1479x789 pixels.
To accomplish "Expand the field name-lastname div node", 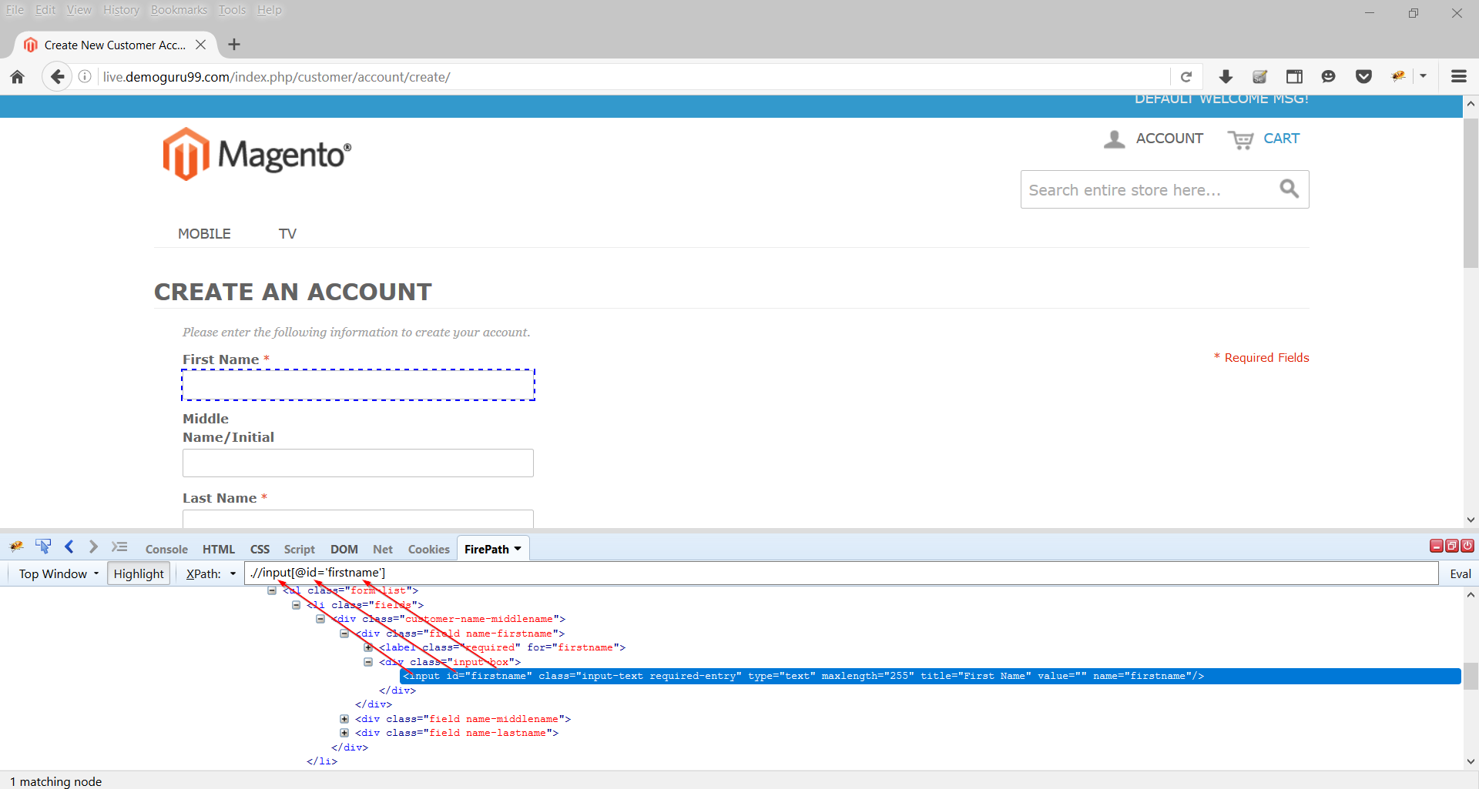I will click(344, 733).
